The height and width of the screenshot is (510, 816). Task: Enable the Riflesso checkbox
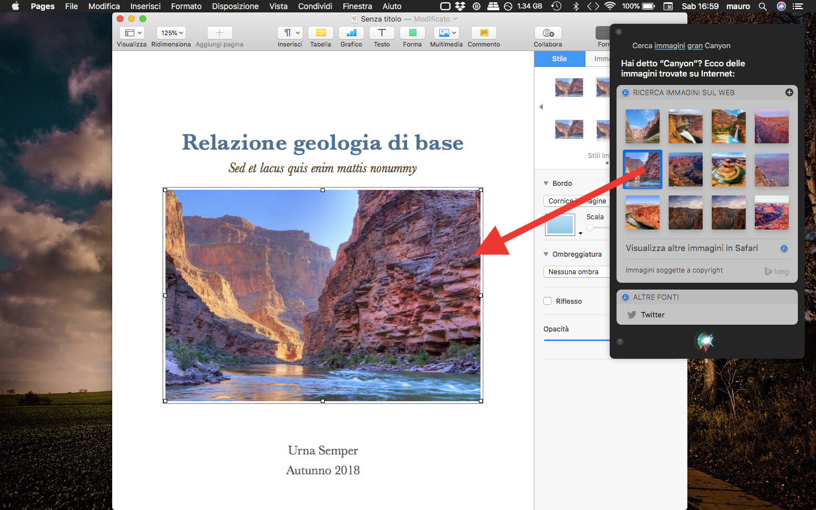[547, 301]
